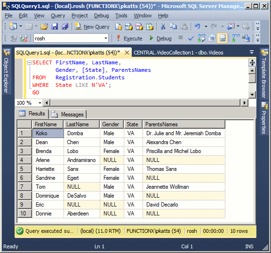This screenshot has height=253, width=271.
Task: Click the Cut scissors icon
Action: tap(163, 27)
